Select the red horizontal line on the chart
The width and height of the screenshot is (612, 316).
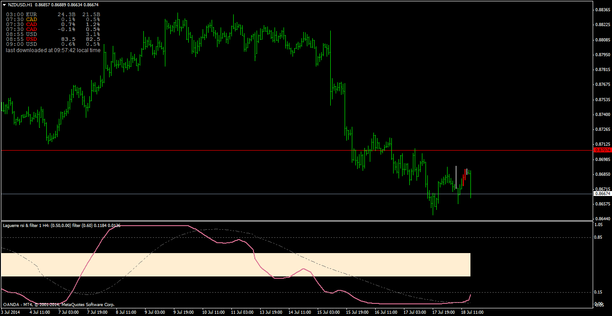[297, 150]
